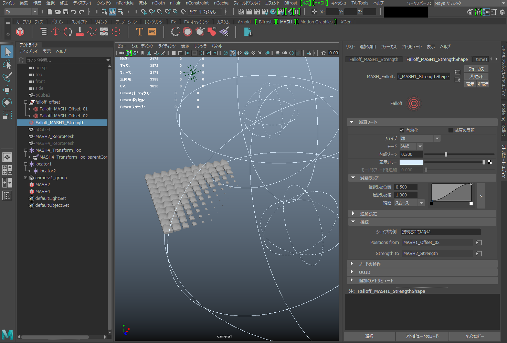Click the wireframe cube viewport icon
Viewport: 507px width, 343px height.
click(226, 53)
